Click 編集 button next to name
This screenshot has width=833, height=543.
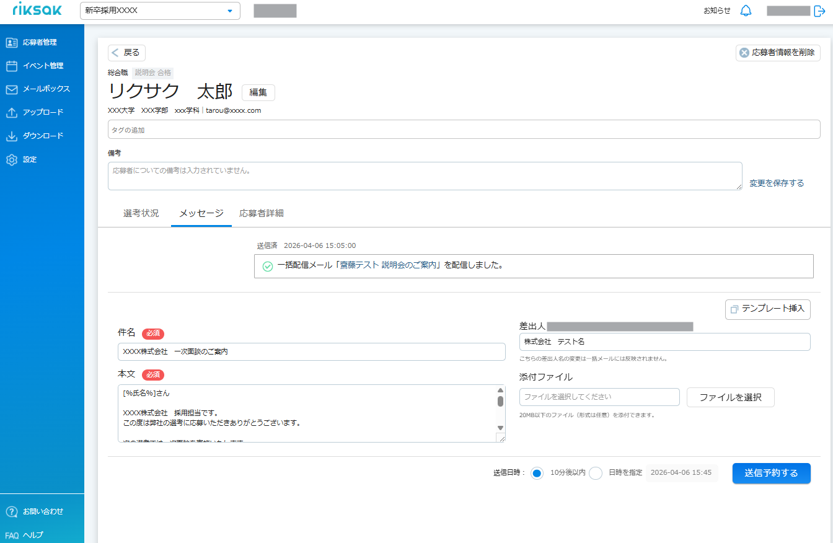point(258,92)
